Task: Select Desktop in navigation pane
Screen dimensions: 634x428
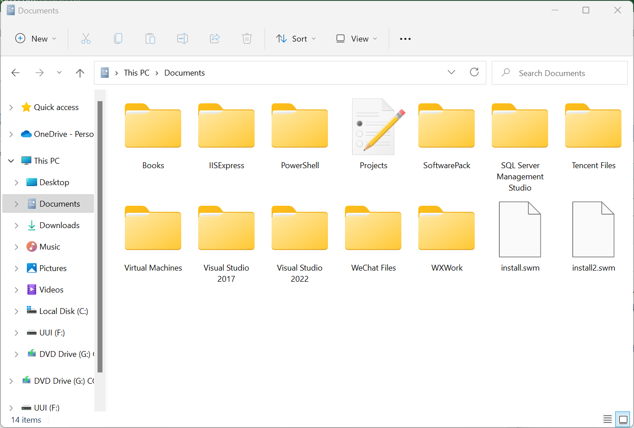Action: [x=48, y=182]
